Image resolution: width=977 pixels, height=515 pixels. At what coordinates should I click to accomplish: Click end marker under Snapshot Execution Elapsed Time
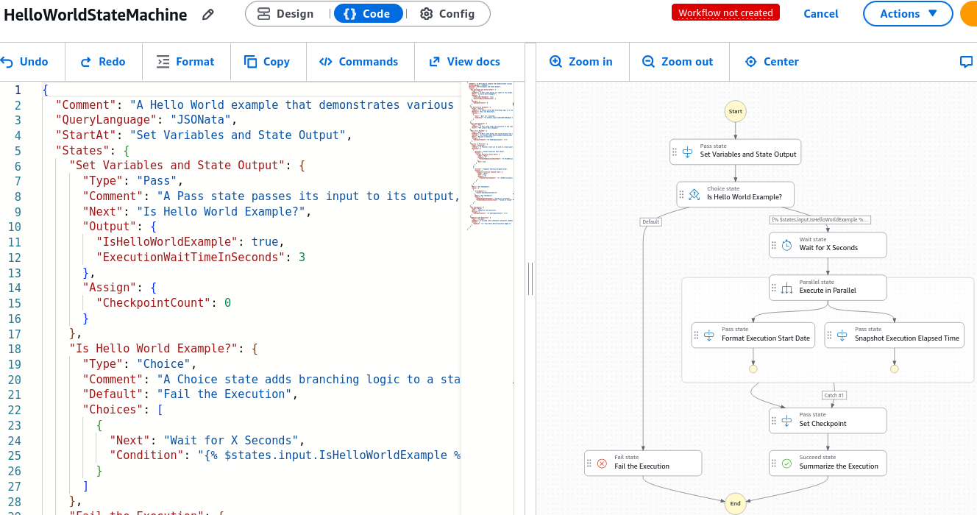click(895, 369)
